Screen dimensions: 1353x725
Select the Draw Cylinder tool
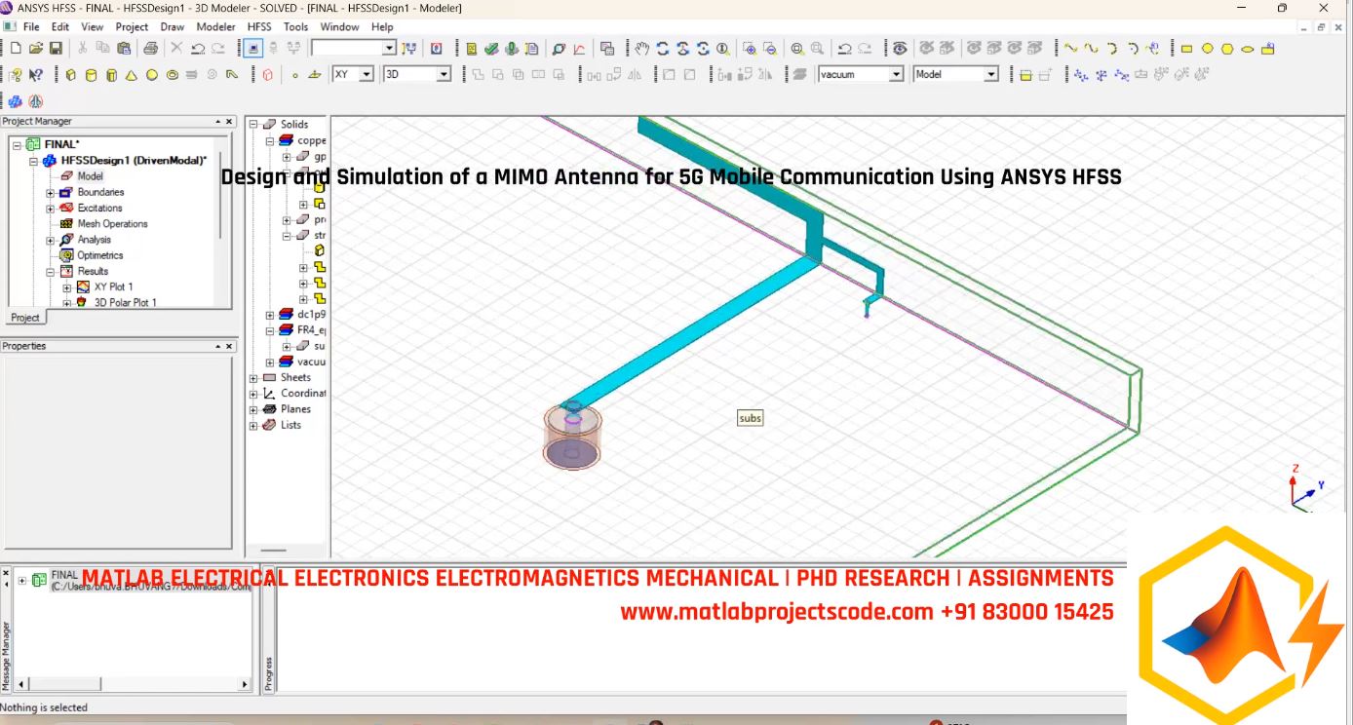pos(92,73)
